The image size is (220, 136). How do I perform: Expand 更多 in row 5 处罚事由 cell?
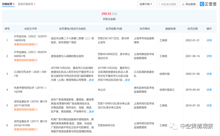point(91,112)
